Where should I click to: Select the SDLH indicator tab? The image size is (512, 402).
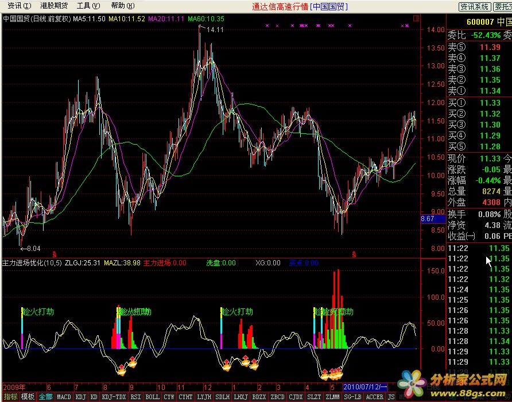click(222, 397)
